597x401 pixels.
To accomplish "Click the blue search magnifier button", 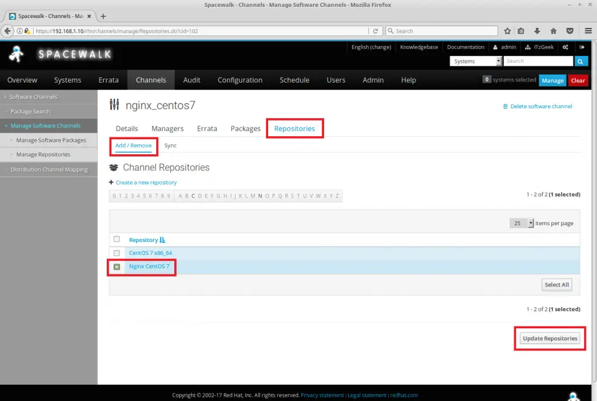I will coord(581,61).
